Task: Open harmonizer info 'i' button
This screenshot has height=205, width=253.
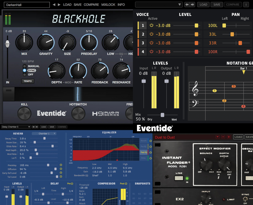Action: point(246,5)
